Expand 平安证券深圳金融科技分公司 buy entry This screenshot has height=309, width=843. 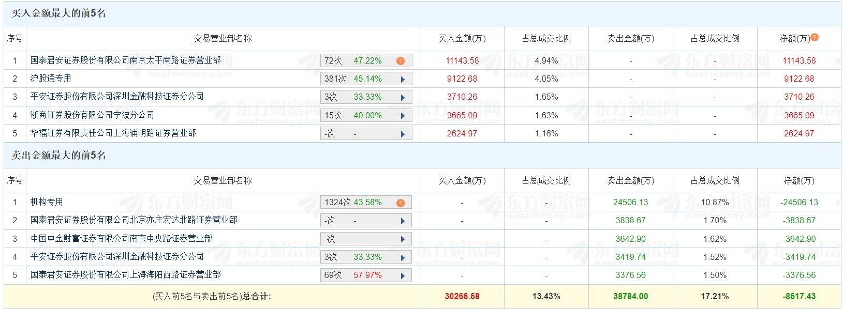pos(404,97)
